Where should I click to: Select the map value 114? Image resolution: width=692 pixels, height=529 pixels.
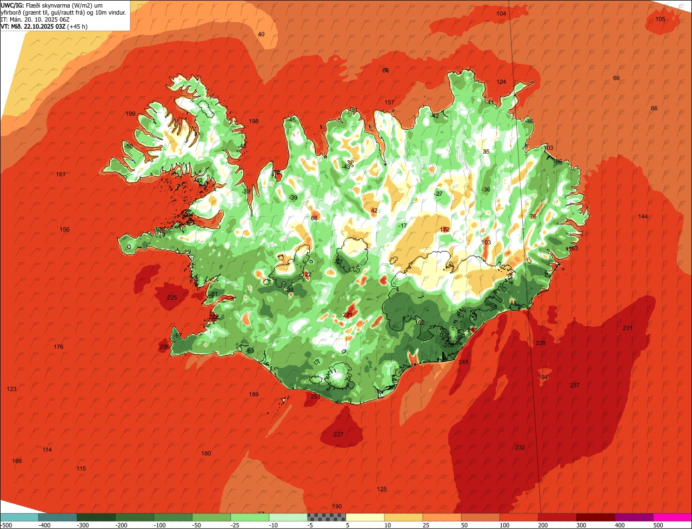click(47, 449)
